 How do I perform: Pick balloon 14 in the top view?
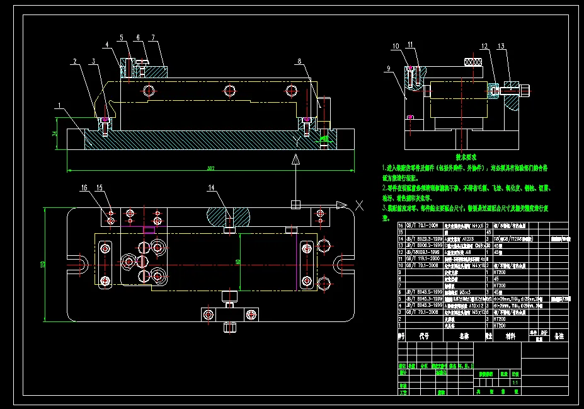(211, 188)
